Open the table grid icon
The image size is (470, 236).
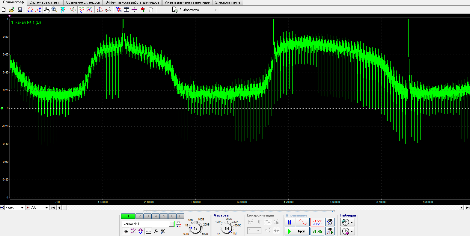coord(126,10)
